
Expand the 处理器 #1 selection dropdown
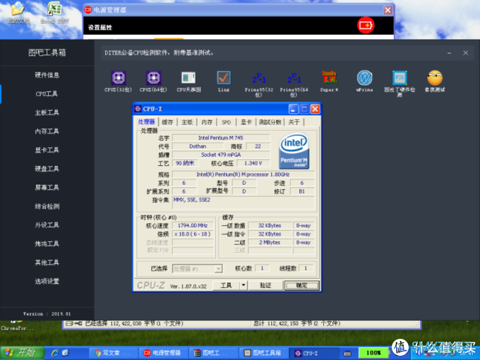click(218, 269)
